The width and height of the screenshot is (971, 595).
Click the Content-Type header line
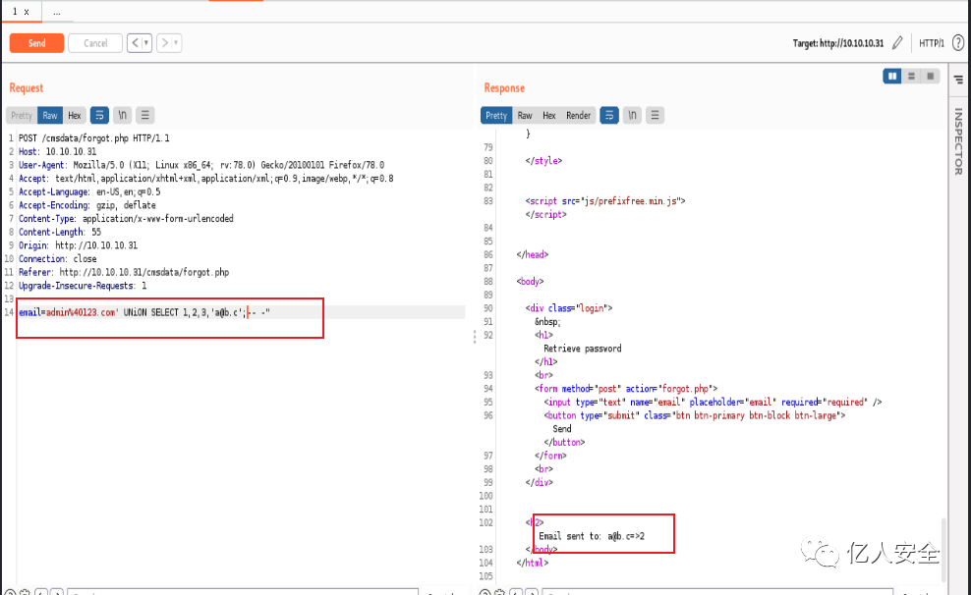pos(126,219)
